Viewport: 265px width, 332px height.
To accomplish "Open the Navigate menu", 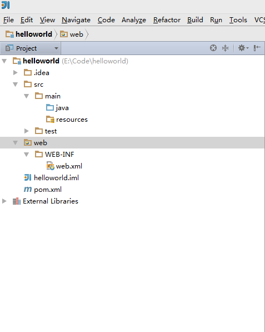I will coord(76,20).
